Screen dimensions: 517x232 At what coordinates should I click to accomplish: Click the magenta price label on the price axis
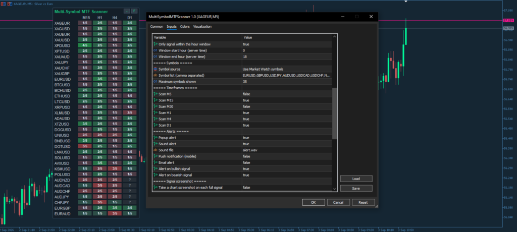508,21
